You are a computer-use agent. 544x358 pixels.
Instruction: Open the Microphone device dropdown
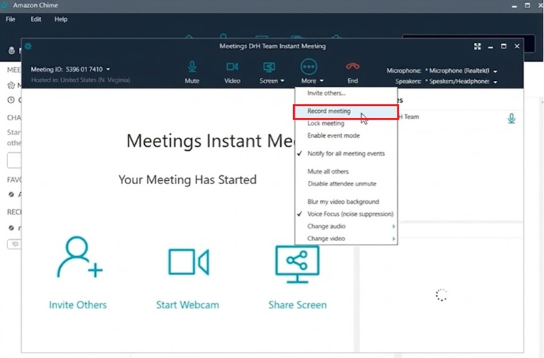pyautogui.click(x=495, y=71)
